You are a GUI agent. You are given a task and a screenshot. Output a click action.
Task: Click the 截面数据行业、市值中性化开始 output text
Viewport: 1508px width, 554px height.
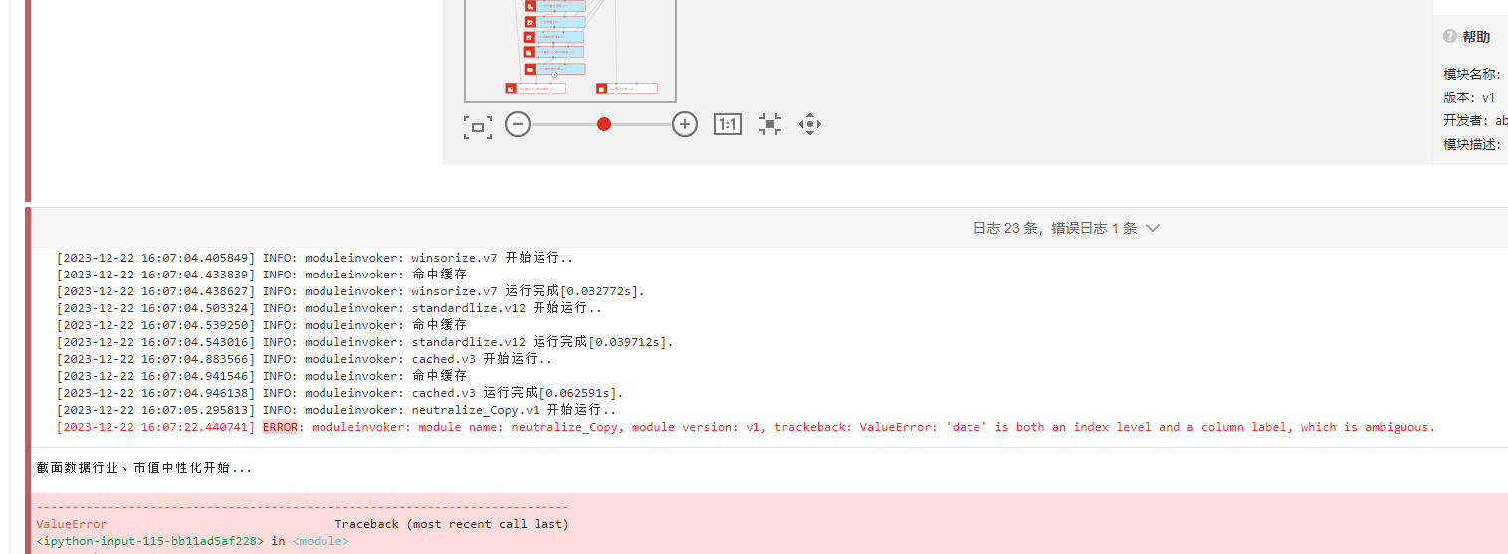pos(144,467)
